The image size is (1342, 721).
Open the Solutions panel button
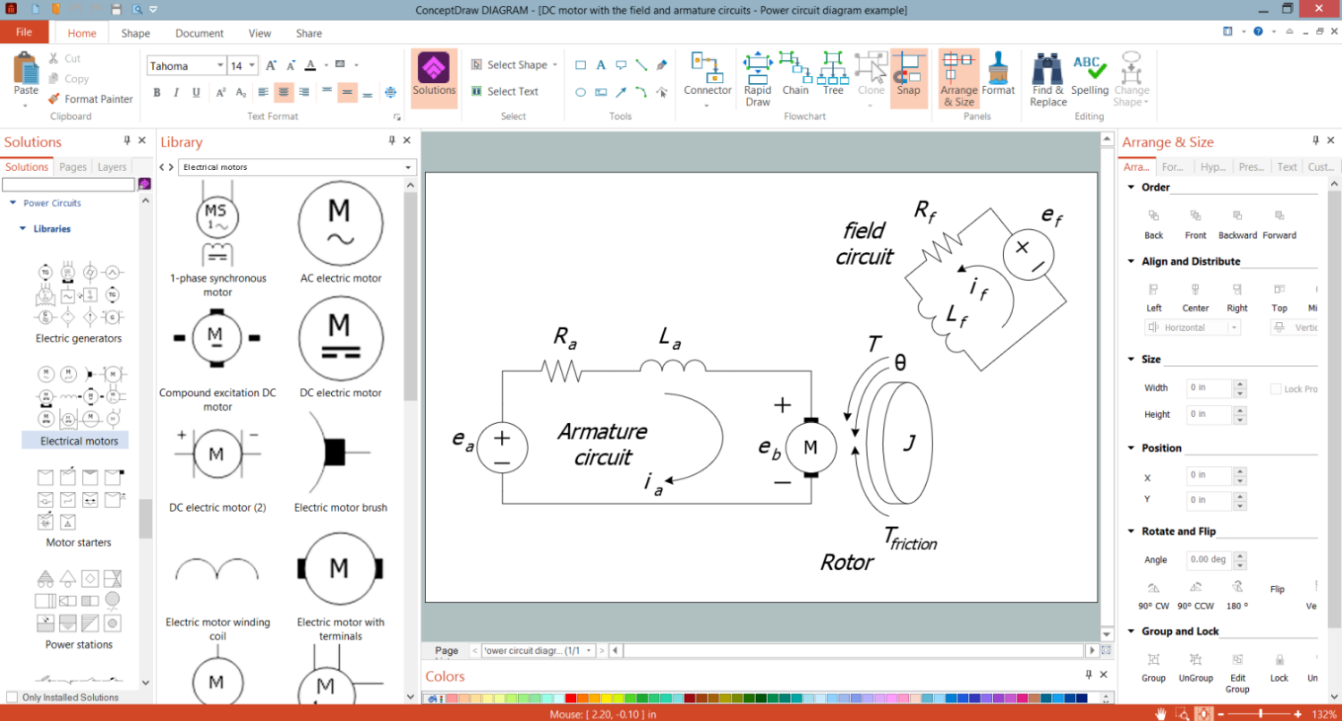tap(434, 79)
